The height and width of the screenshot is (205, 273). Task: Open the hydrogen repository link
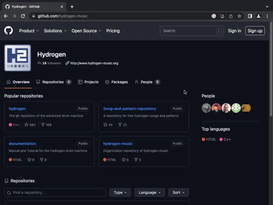17,109
